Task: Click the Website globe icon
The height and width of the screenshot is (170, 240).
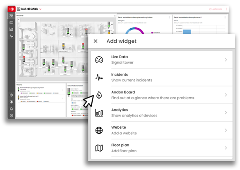Action: tap(99, 130)
